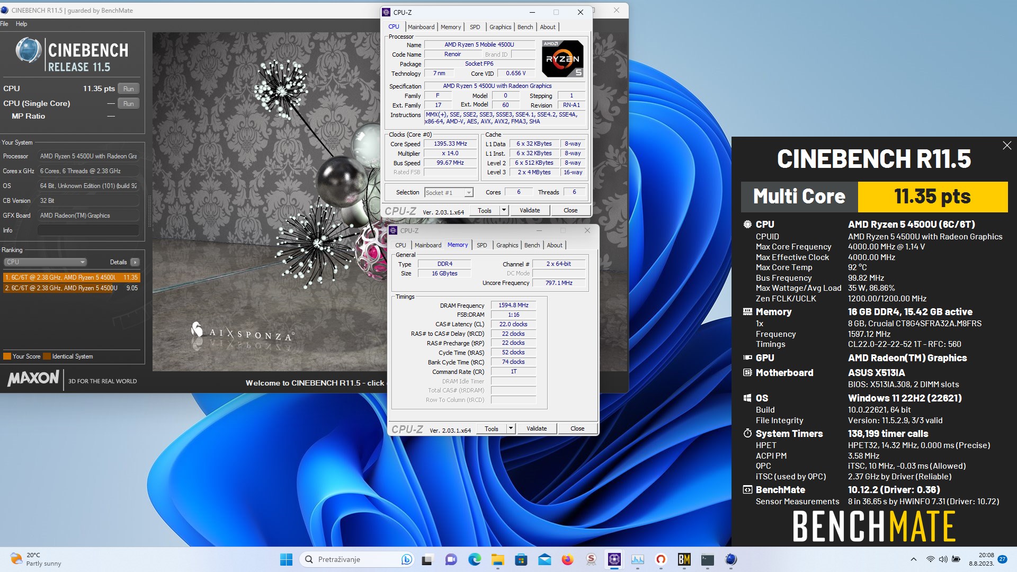This screenshot has height=572, width=1017.
Task: Open Wi-Fi network tray icon
Action: pos(930,559)
